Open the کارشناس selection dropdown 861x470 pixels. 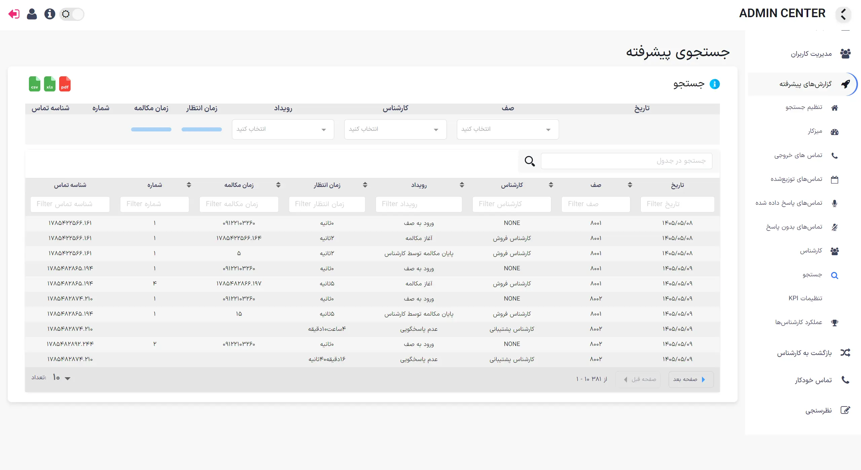click(x=395, y=129)
